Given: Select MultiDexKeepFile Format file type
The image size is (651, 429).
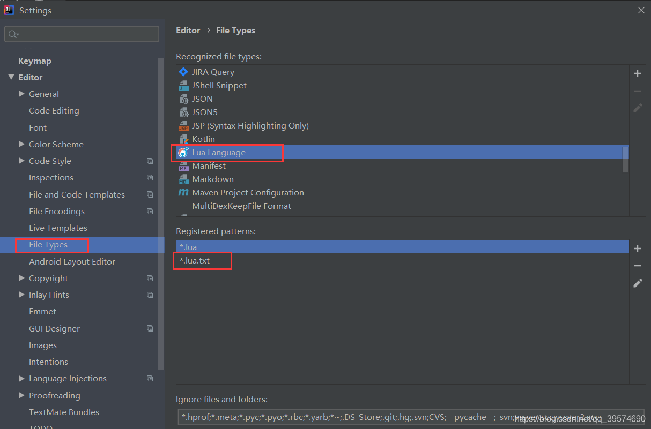Looking at the screenshot, I should (402, 206).
